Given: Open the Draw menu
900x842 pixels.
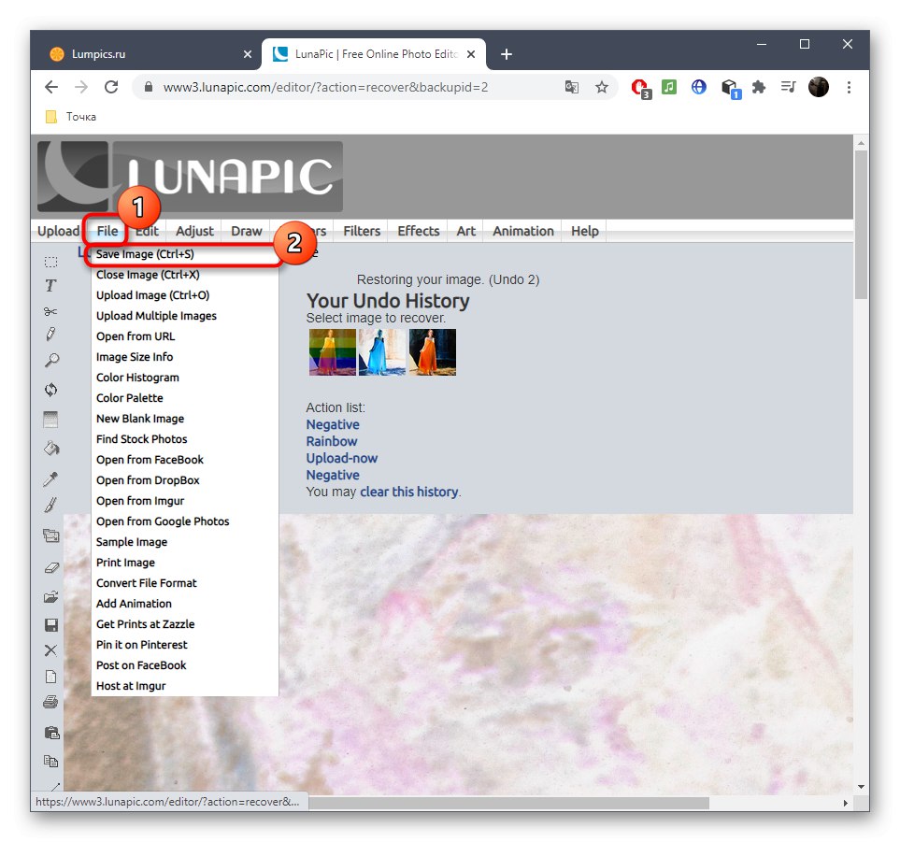Looking at the screenshot, I should 247,231.
